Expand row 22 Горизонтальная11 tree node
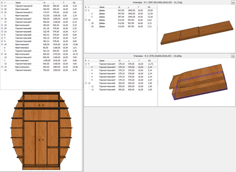The image size is (236, 172). point(2,12)
